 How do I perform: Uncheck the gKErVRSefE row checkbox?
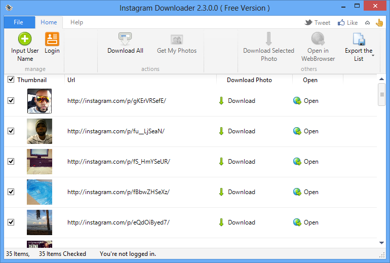tap(11, 101)
